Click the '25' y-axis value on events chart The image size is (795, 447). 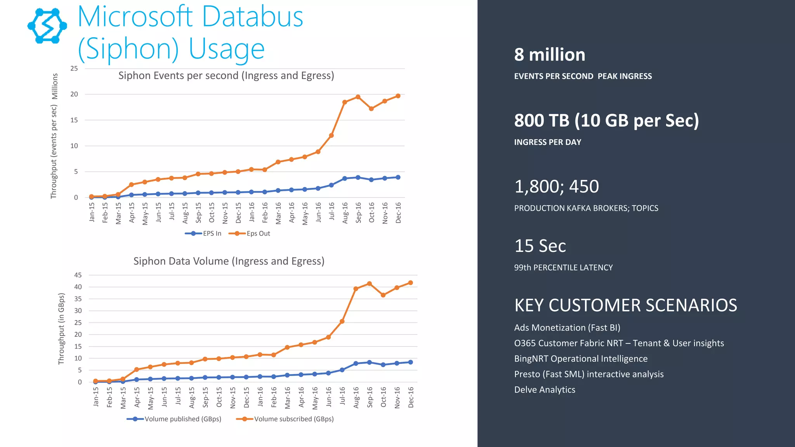(74, 69)
